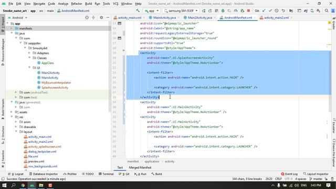Open the Layout Inspector
This screenshot has width=336, height=189.
click(x=316, y=174)
